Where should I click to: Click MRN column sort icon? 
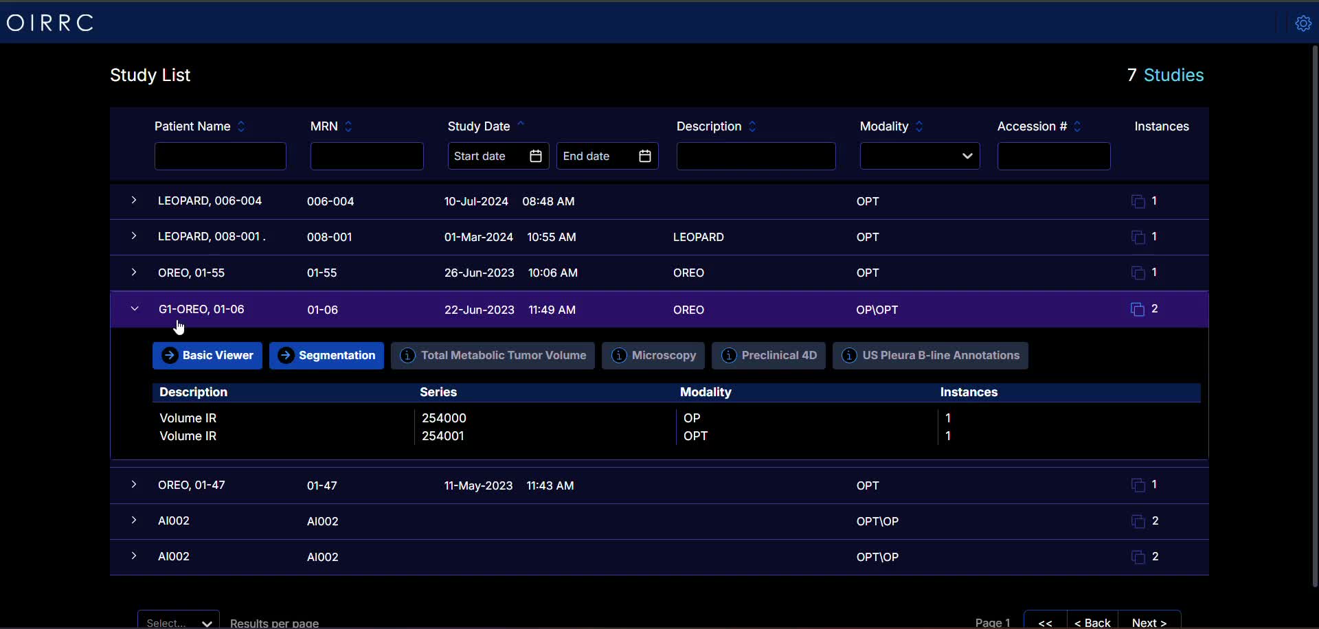[348, 126]
